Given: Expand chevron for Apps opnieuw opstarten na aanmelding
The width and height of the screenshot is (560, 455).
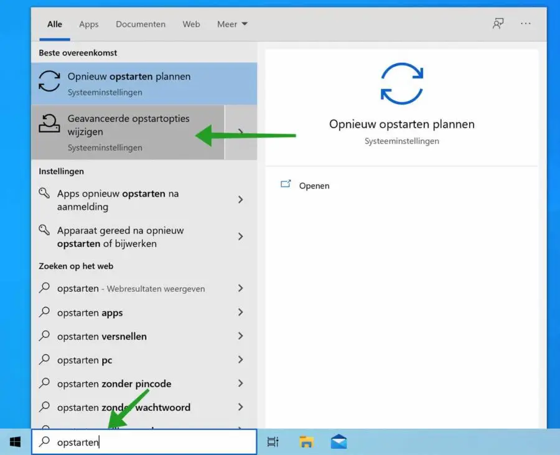Looking at the screenshot, I should 241,200.
